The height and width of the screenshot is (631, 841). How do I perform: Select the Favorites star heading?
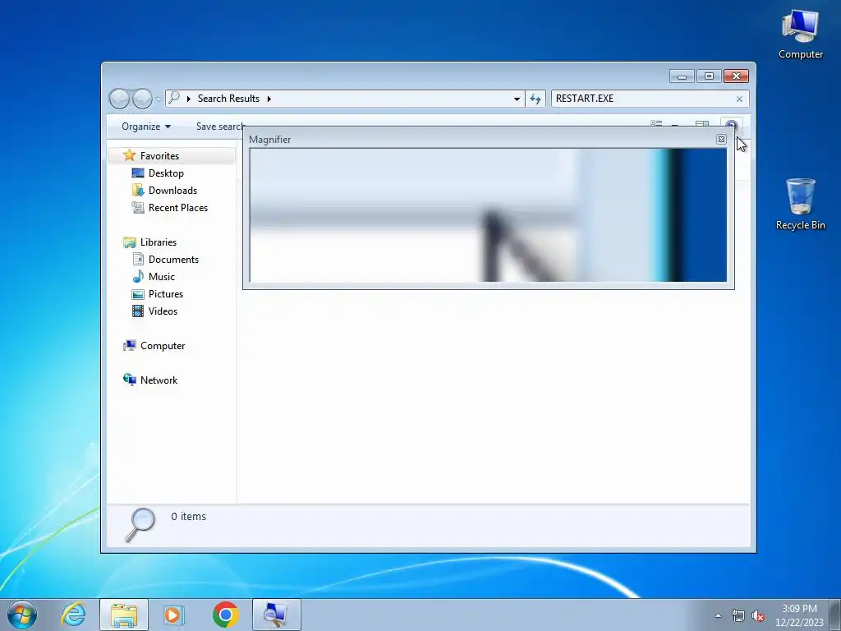pyautogui.click(x=159, y=155)
